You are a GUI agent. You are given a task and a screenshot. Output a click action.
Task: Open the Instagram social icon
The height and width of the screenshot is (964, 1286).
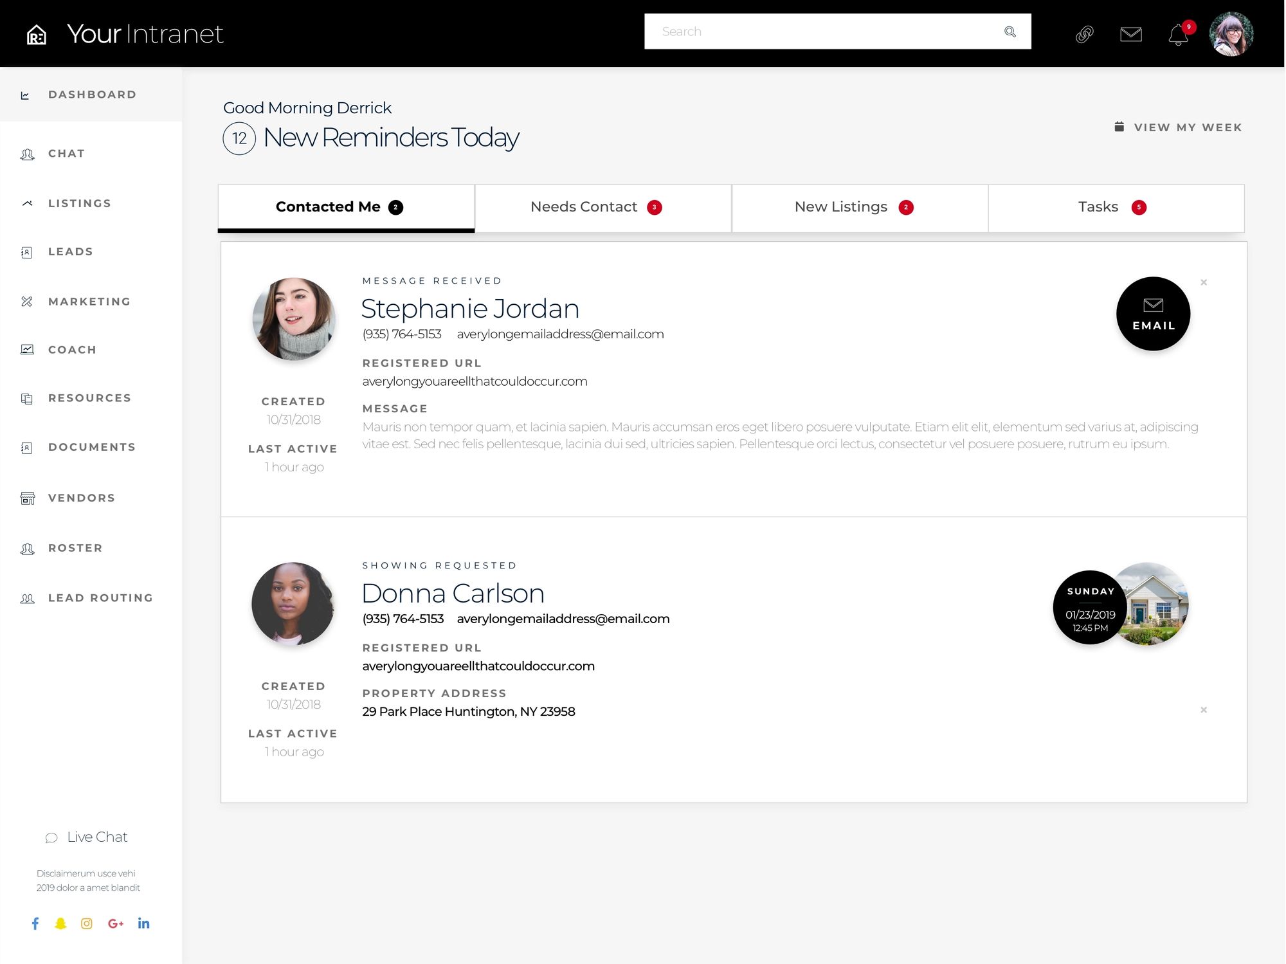[87, 923]
